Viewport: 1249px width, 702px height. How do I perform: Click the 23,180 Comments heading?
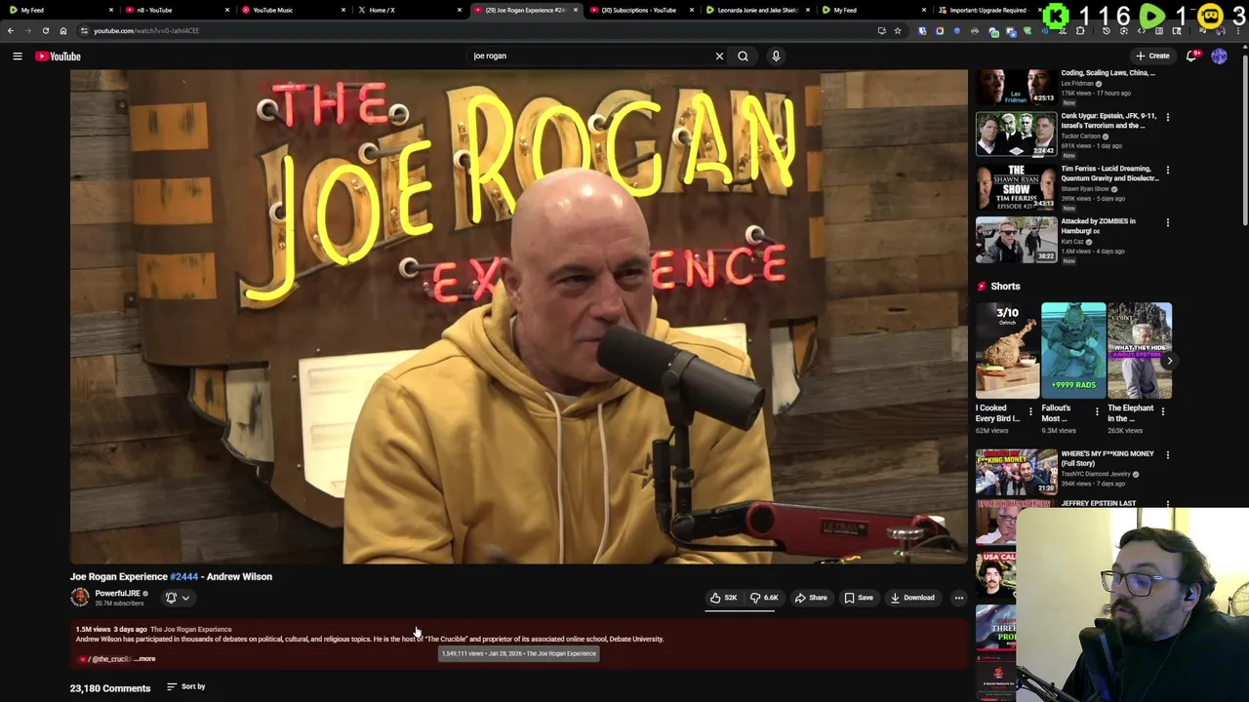110,688
